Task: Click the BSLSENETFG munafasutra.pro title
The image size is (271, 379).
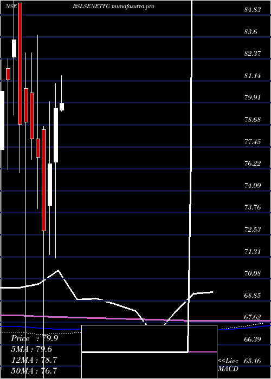Action: (x=113, y=6)
